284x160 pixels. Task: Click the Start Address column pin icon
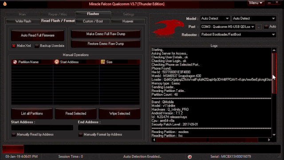coord(57,62)
